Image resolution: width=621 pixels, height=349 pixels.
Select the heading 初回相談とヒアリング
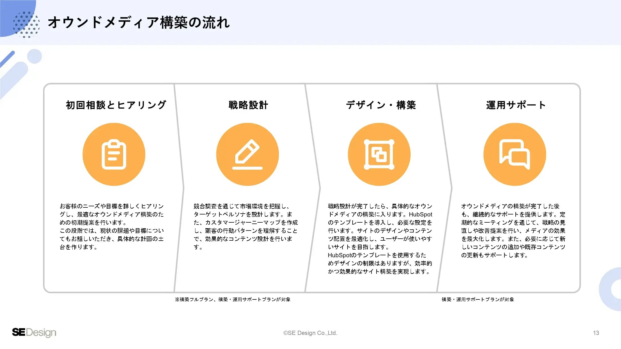116,105
